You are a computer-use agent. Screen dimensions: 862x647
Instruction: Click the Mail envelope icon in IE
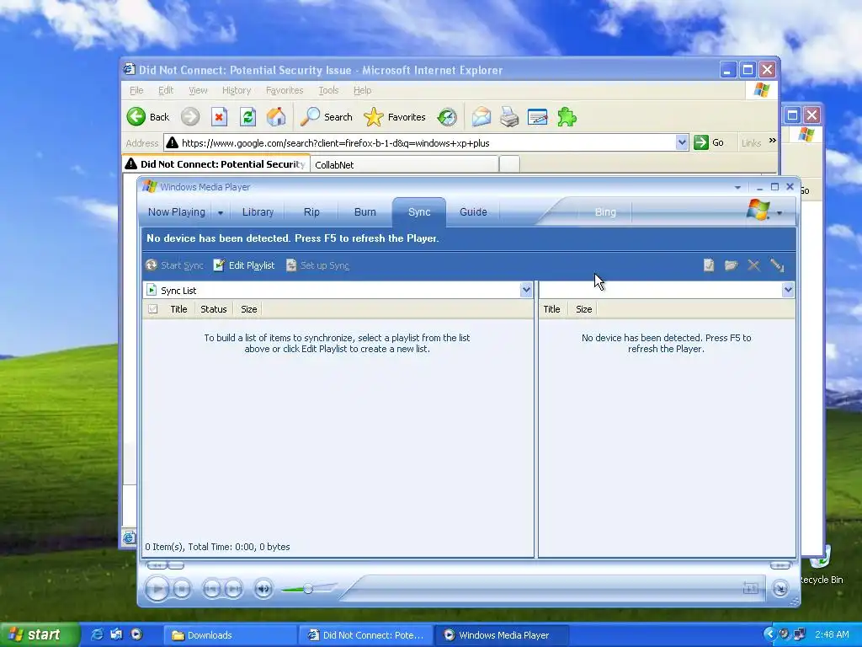(481, 116)
